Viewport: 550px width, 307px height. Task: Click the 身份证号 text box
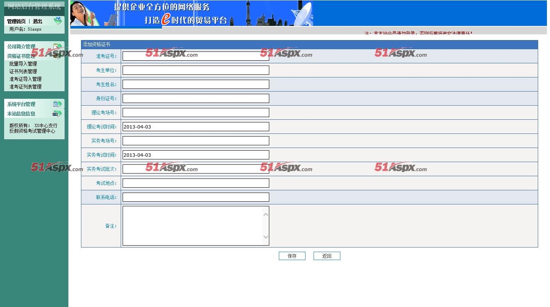[x=196, y=98]
